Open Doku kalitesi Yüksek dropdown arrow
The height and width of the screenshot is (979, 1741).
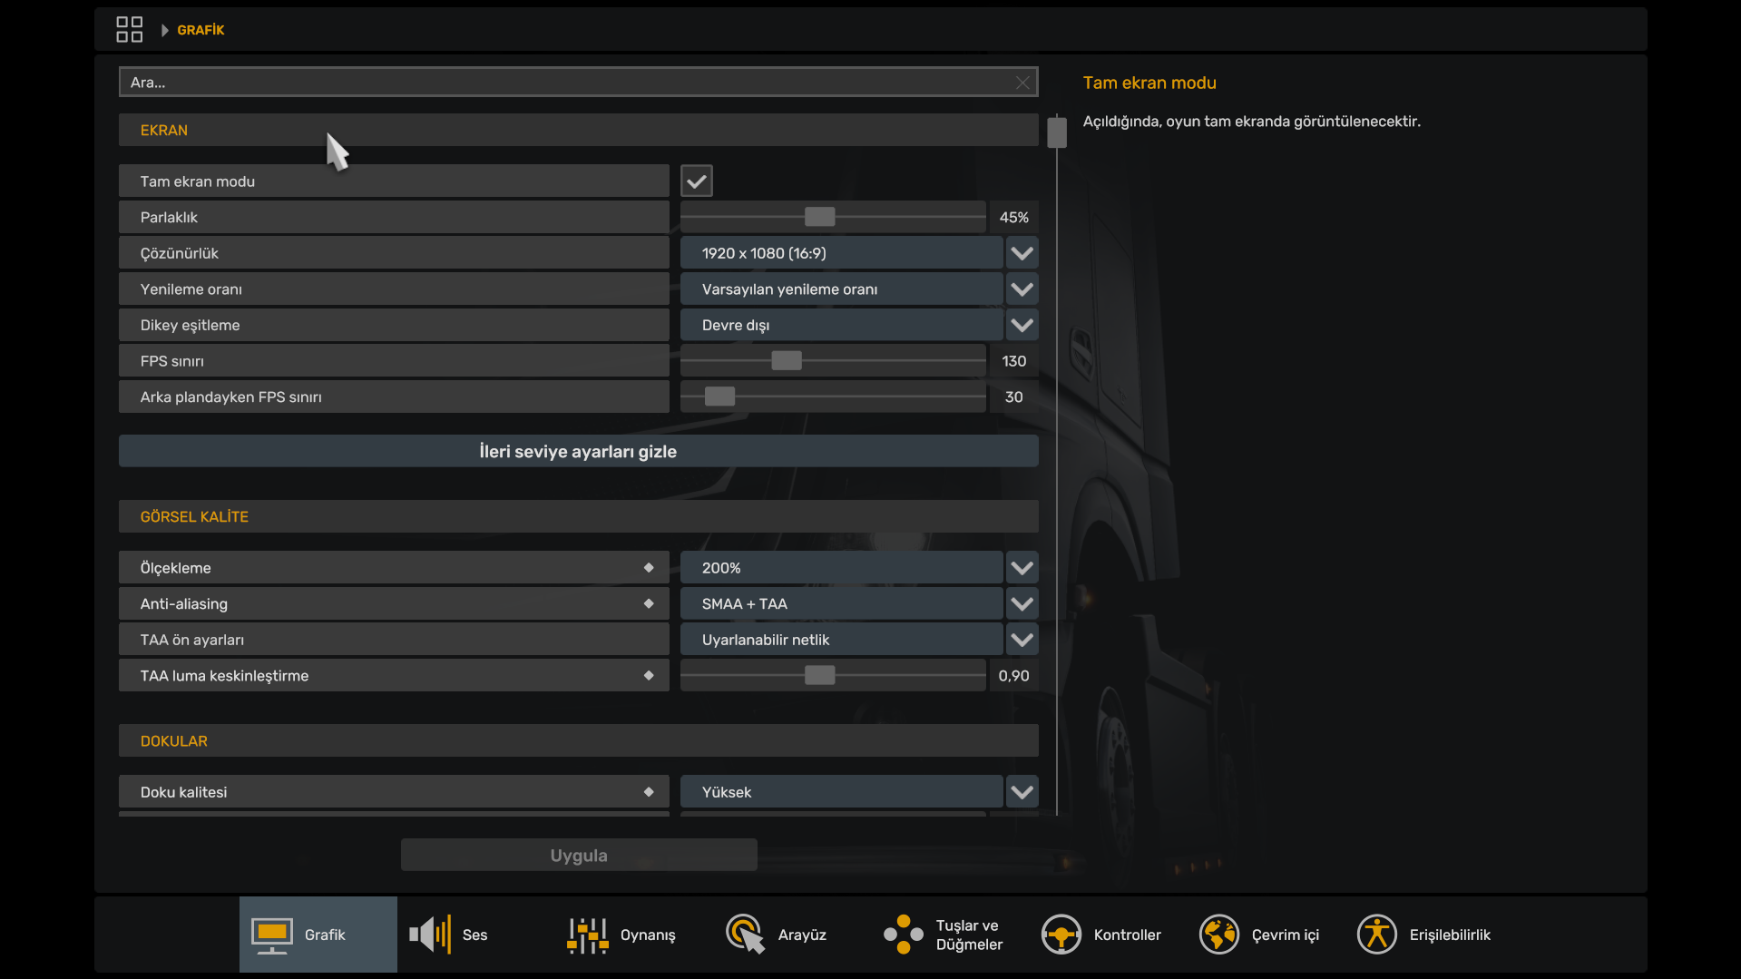(x=1022, y=792)
